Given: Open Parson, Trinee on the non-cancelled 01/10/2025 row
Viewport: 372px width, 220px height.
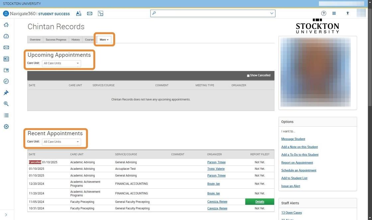Looking at the screenshot, I should (x=216, y=175).
